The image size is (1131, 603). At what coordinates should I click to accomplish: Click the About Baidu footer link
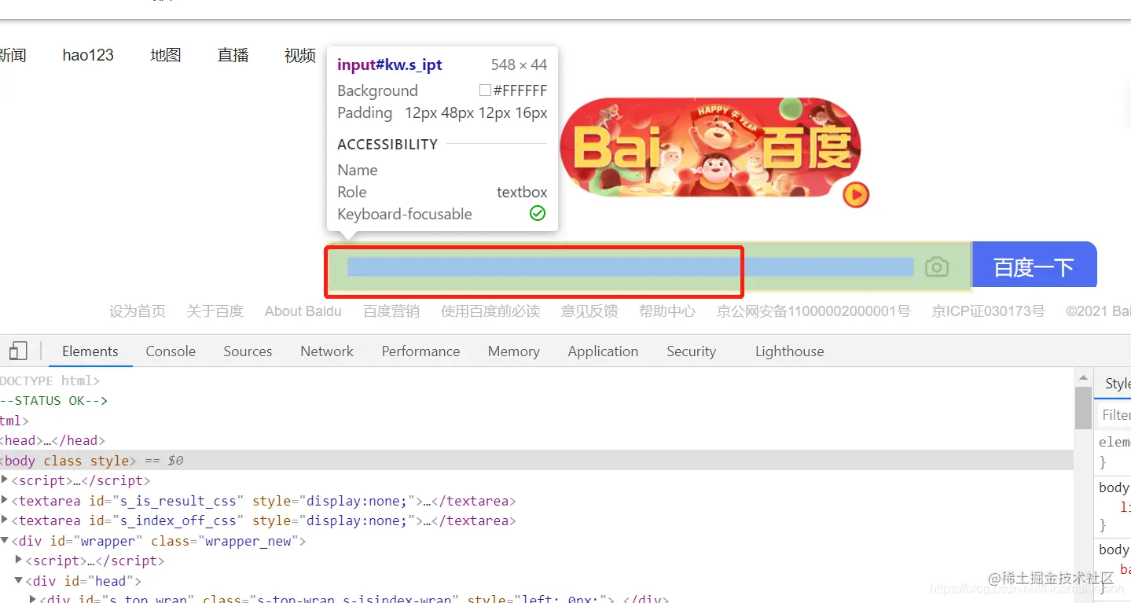[x=303, y=311]
